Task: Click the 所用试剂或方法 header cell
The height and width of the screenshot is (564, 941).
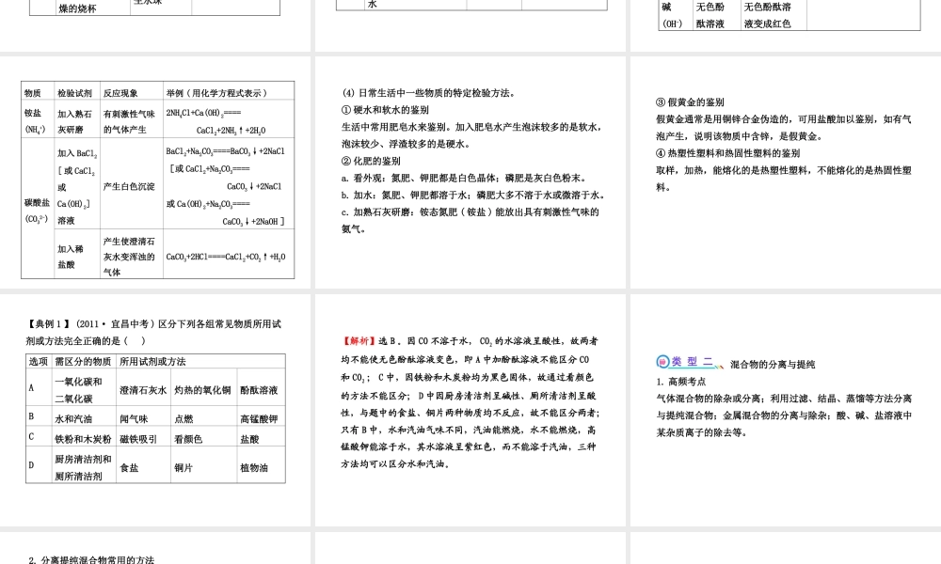Action: click(200, 361)
